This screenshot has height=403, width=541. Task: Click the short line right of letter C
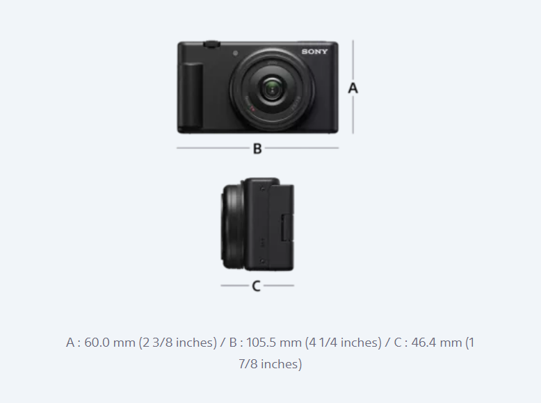point(279,286)
